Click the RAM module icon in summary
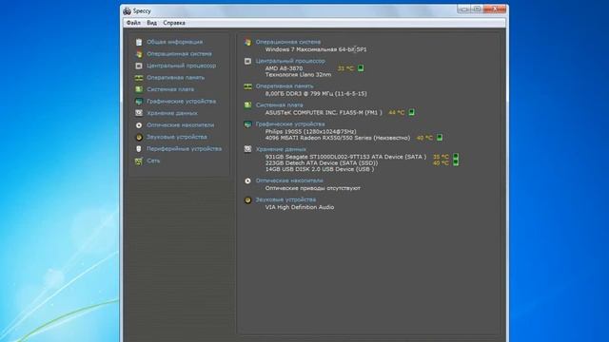Image resolution: width=609 pixels, height=342 pixels. (x=247, y=86)
